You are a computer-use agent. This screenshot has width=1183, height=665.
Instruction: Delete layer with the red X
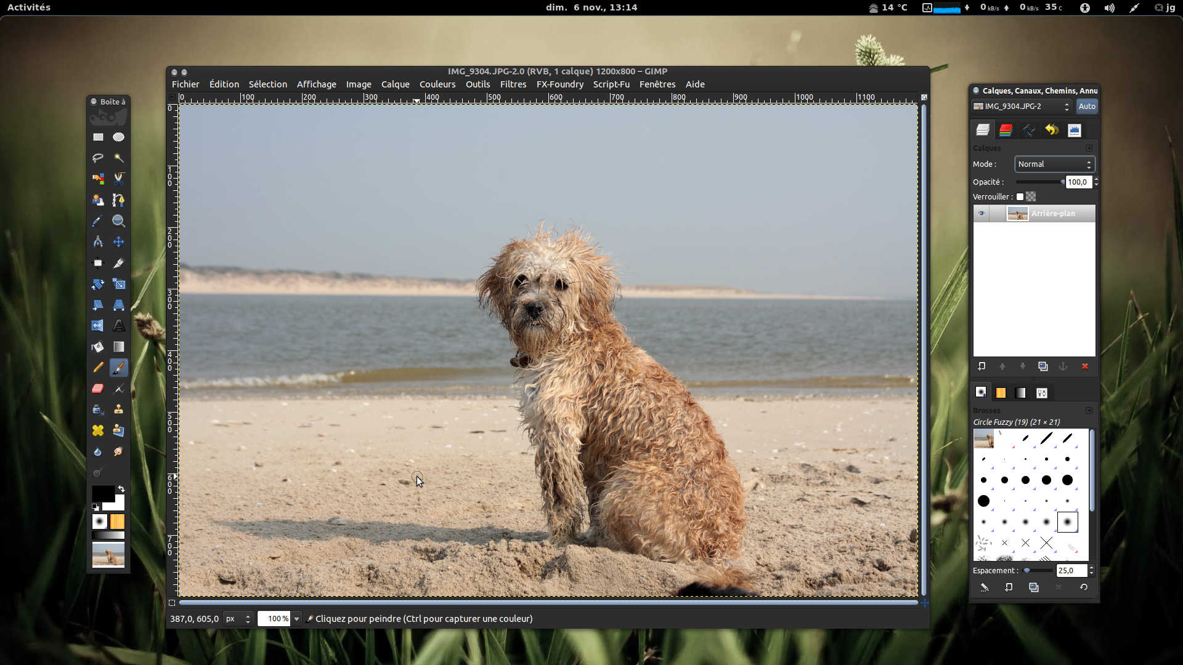[x=1084, y=366]
